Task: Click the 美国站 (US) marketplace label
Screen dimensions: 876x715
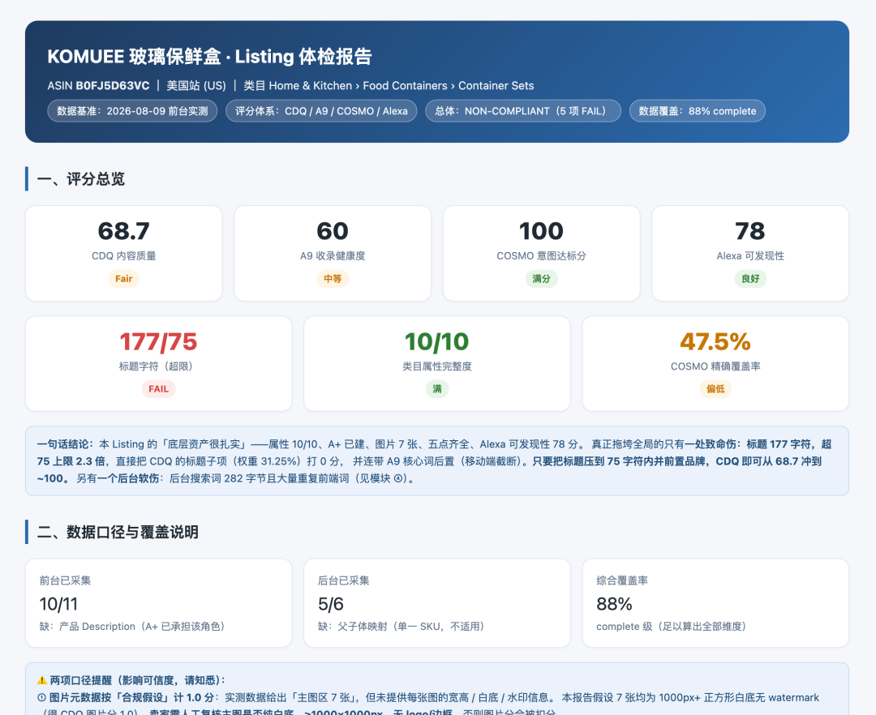Action: point(196,85)
